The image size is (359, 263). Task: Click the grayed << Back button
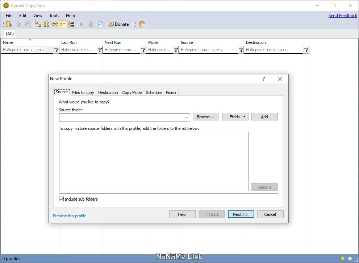212,214
